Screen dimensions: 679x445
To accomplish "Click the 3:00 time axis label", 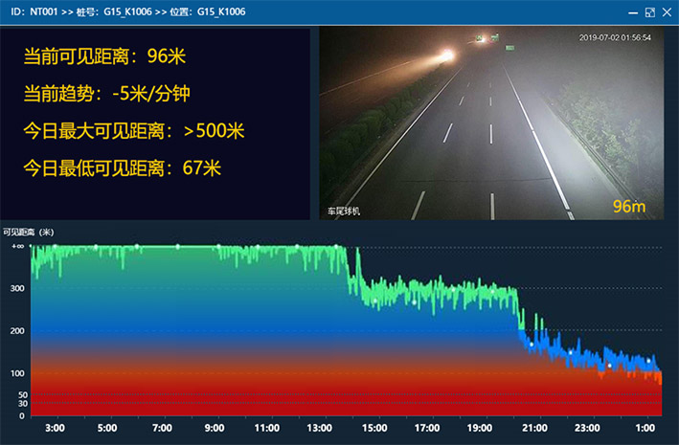I will click(x=55, y=428).
